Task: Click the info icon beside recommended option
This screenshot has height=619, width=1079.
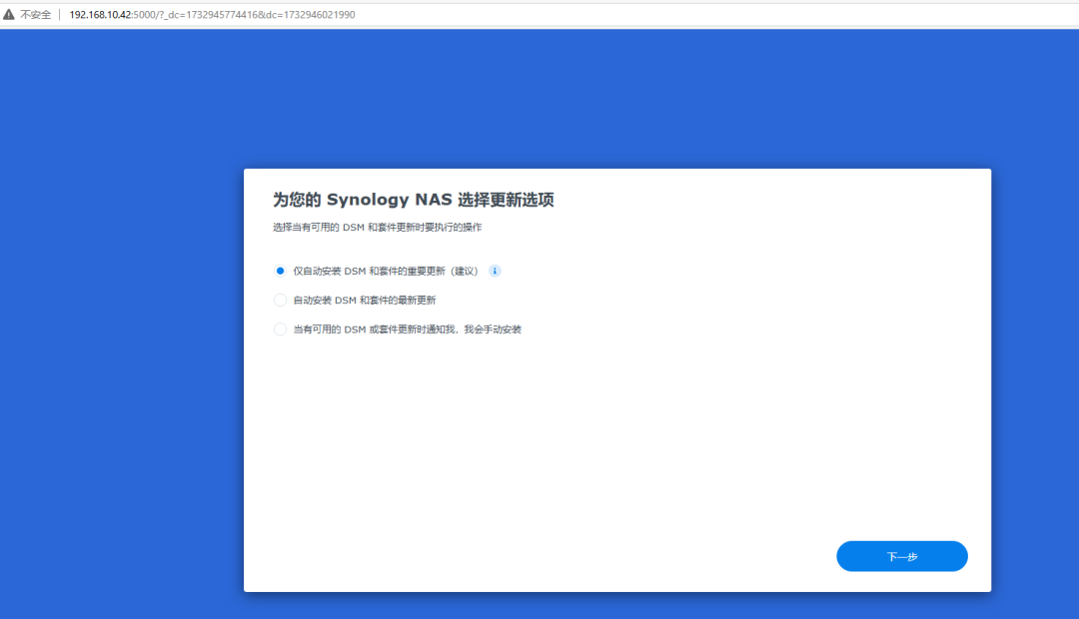Action: click(495, 271)
